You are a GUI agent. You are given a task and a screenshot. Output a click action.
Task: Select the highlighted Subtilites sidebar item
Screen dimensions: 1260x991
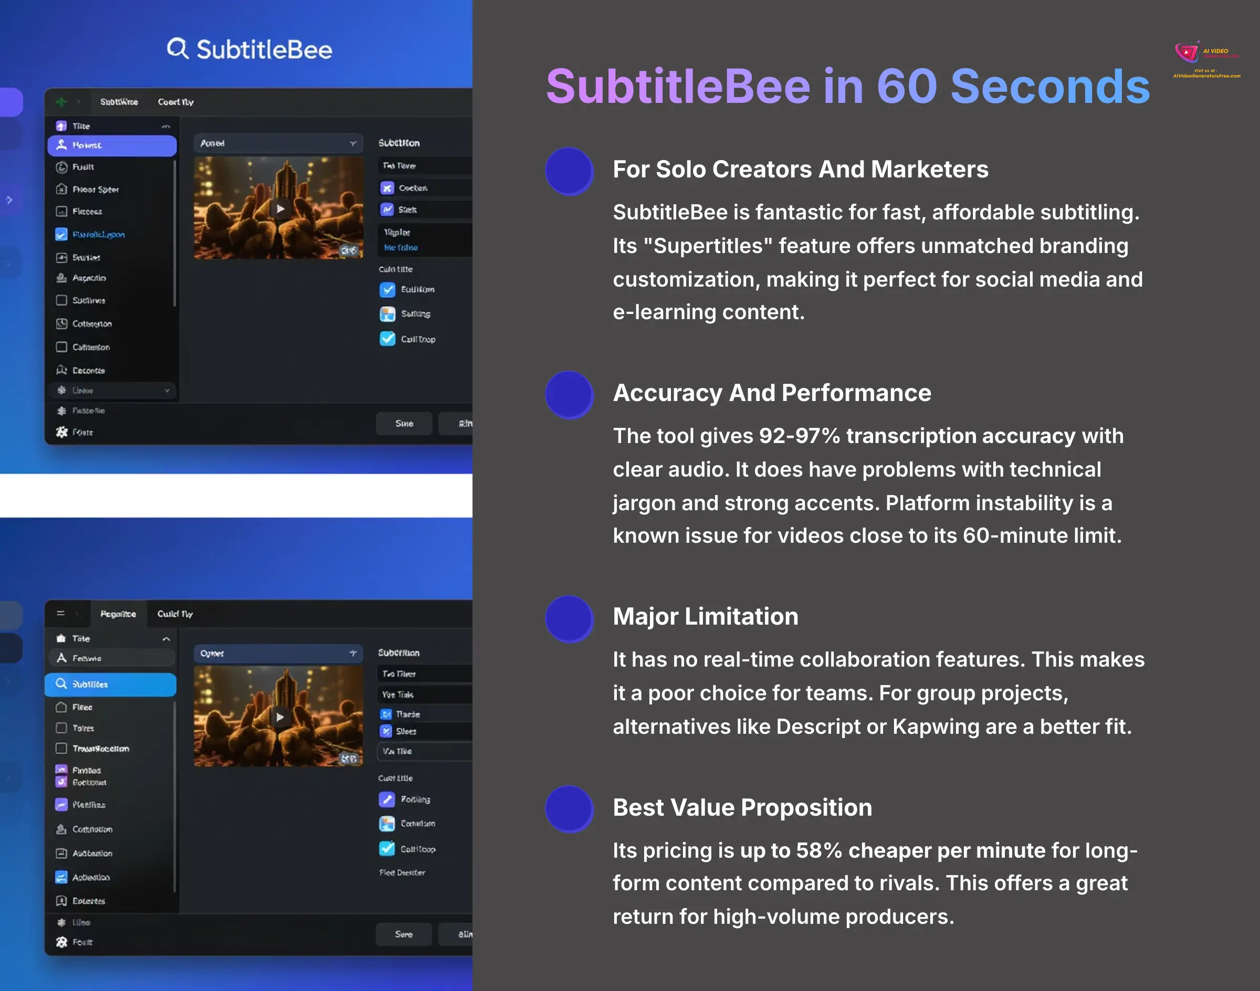pyautogui.click(x=111, y=684)
